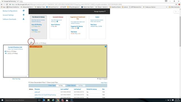Show hidden system tray icons
The image size is (181, 102).
pyautogui.click(x=166, y=100)
